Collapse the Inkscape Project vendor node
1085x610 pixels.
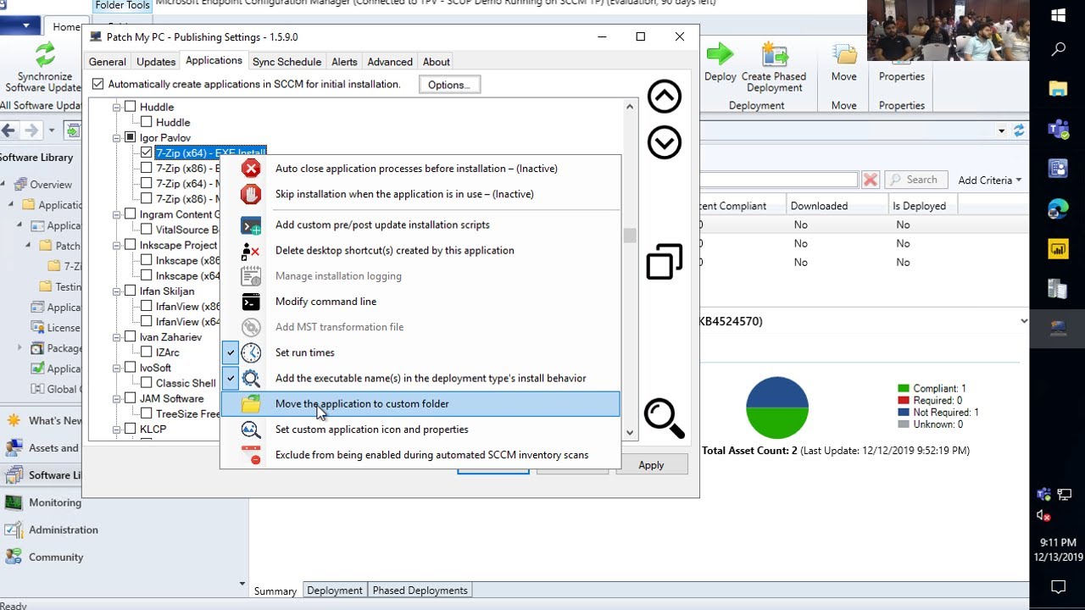[117, 245]
